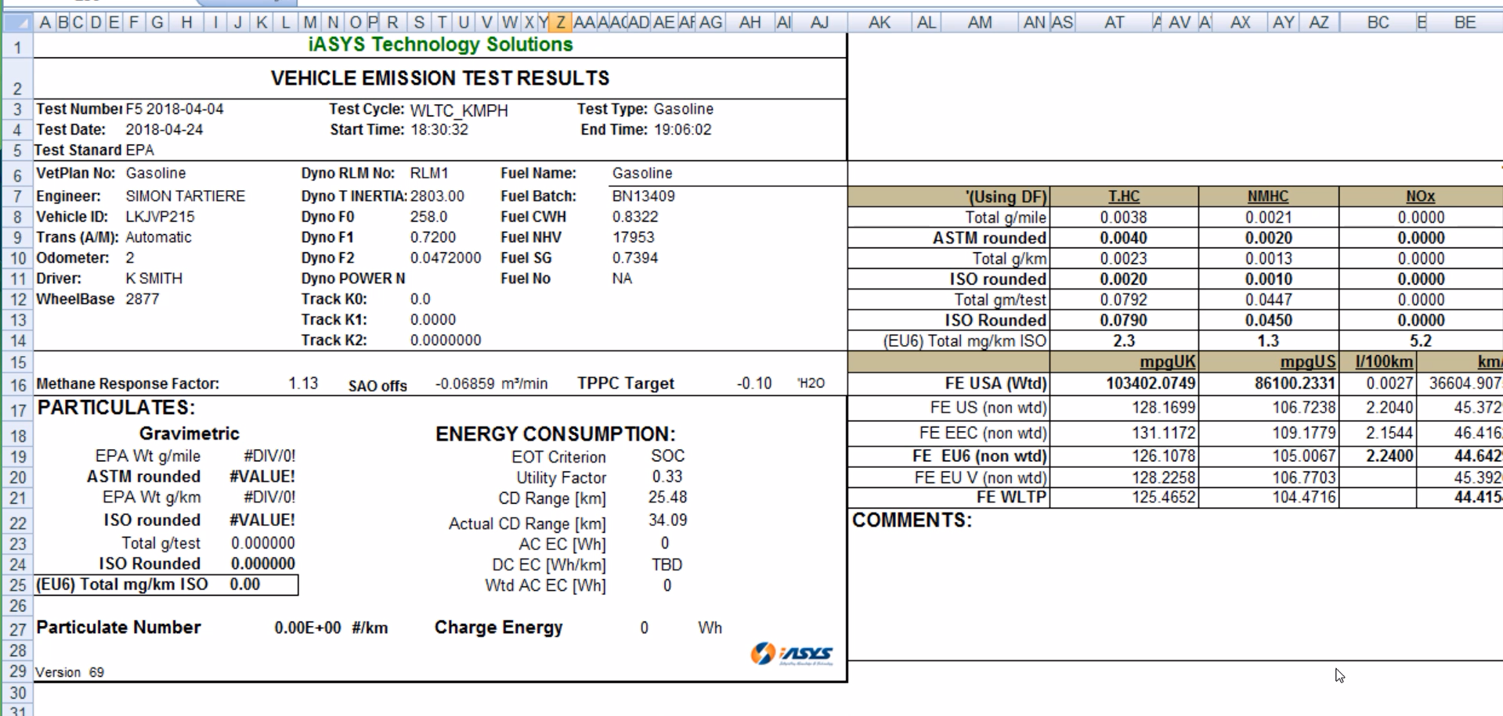Viewport: 1503px width, 716px height.
Task: Select column header AH
Action: [750, 23]
